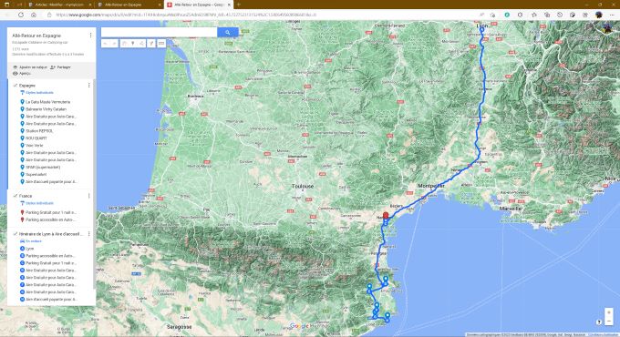Open a new browser tab
Viewport: 620px width, 337px height.
(239, 5)
